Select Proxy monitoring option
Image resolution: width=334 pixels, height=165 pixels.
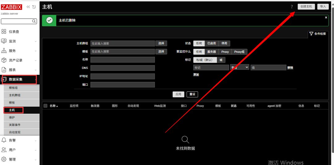[225, 52]
